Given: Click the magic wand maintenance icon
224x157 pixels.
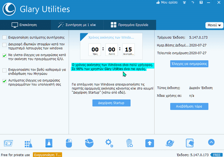Looking at the screenshot, I should click(61, 25).
